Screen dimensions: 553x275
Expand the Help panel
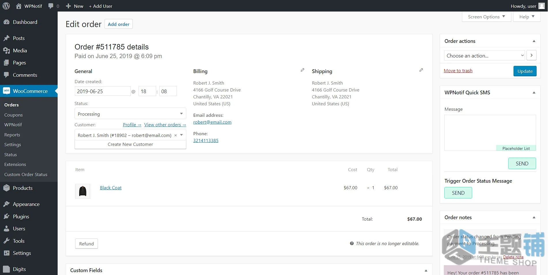[527, 17]
